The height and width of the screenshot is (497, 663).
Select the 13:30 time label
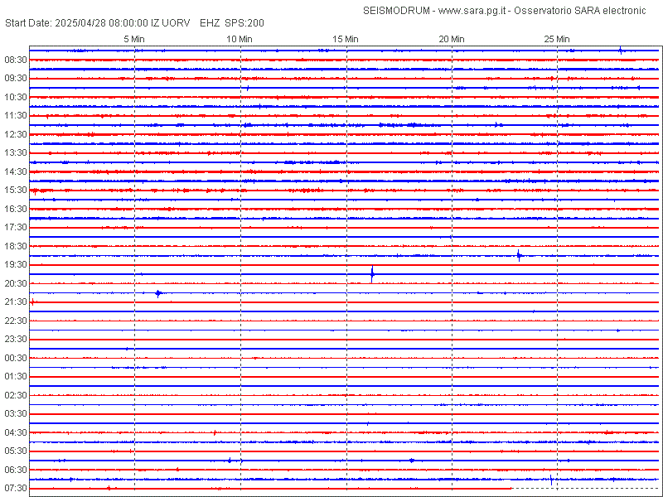(x=16, y=153)
